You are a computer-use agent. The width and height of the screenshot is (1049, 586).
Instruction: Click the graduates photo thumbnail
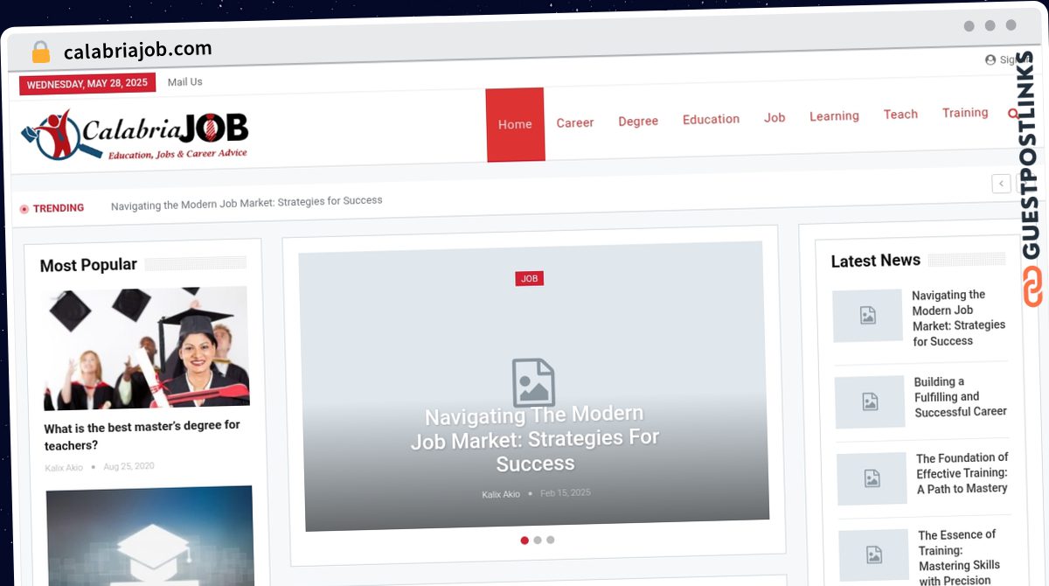click(146, 348)
